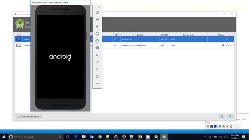Click the taskbar search box
Screen dimensions: 249x140
pos(35,136)
